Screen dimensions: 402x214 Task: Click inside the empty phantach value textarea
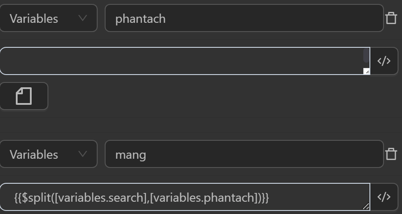coord(180,61)
